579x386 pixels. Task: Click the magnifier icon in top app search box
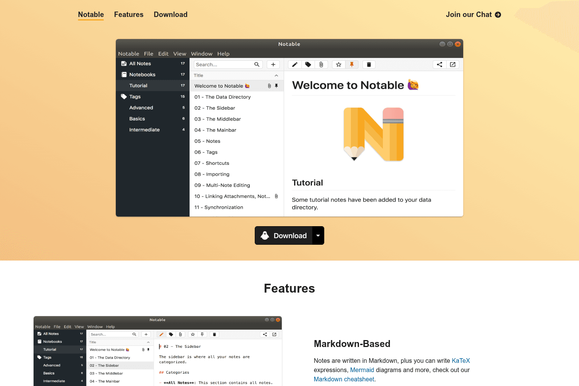tap(257, 64)
